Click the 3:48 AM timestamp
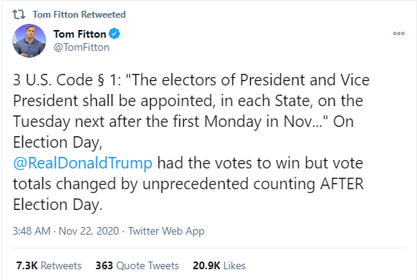The height and width of the screenshot is (280, 417). click(32, 231)
